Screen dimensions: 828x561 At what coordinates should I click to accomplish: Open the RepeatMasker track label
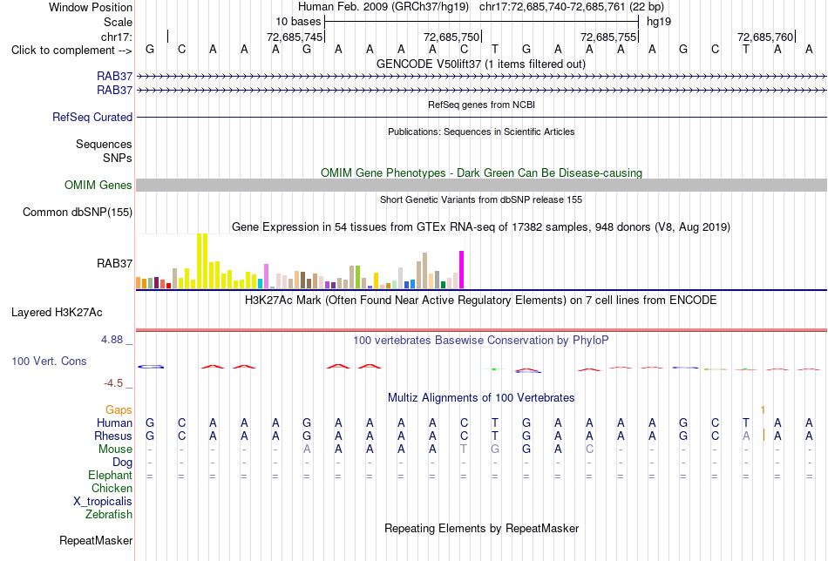tap(96, 540)
